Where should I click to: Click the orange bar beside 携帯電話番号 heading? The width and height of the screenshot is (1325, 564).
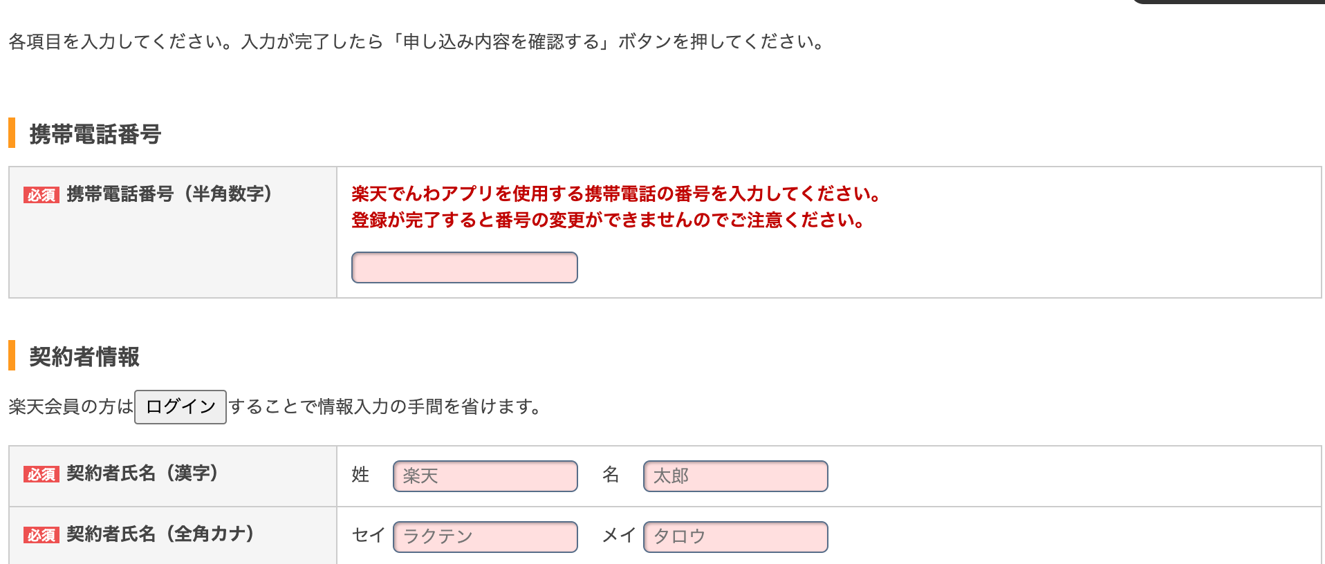12,133
